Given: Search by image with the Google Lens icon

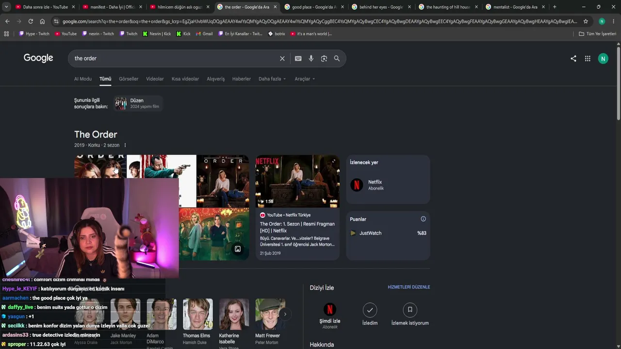Looking at the screenshot, I should [324, 59].
